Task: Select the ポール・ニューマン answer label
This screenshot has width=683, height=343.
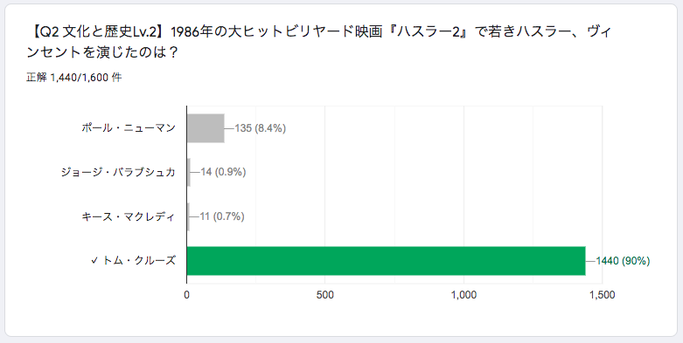Action: click(129, 128)
